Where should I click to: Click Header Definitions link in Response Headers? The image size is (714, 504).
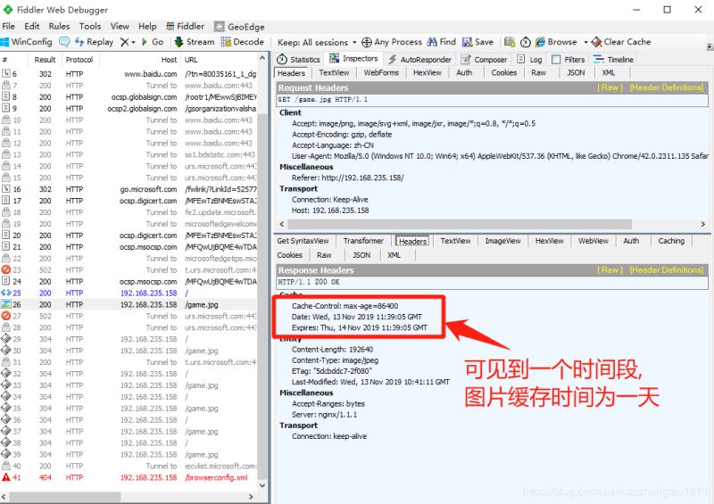pos(666,270)
